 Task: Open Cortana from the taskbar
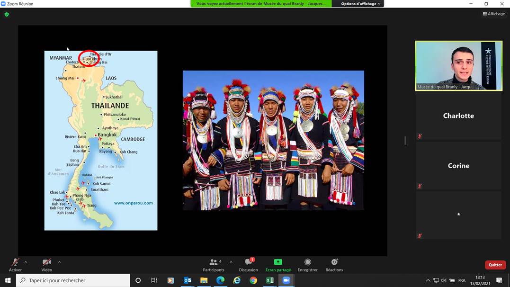(x=138, y=280)
